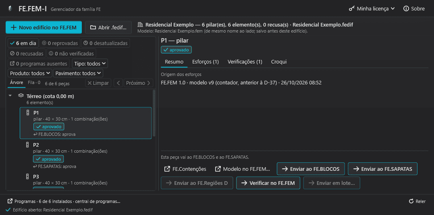Click the Reler refresh button

click(x=417, y=201)
